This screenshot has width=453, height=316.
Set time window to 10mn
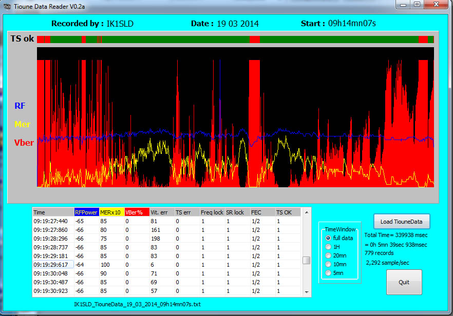(x=328, y=264)
